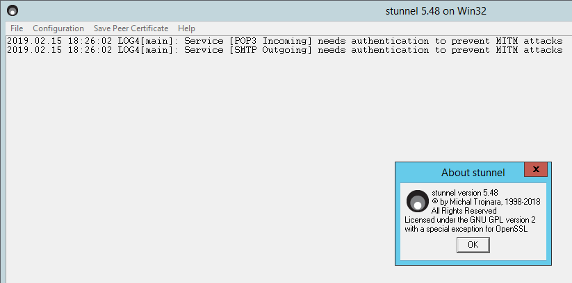Click the 'All Rights Reserved' text

pos(464,211)
